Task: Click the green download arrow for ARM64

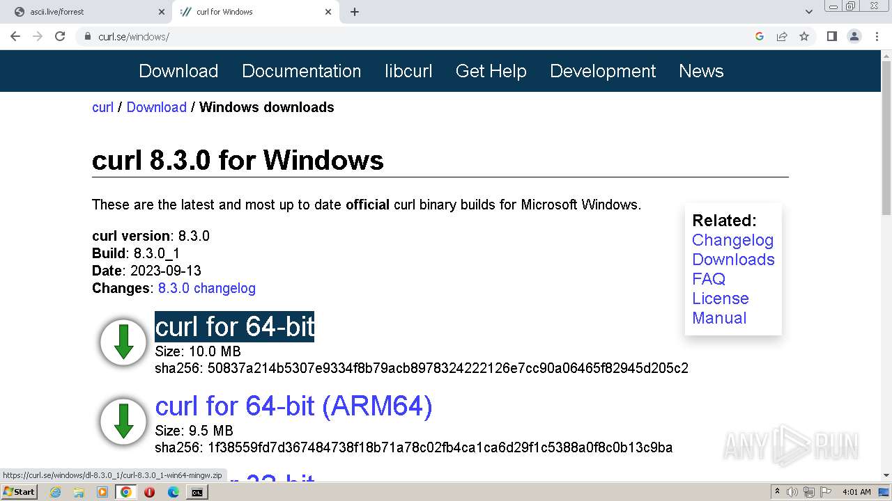Action: 123,422
